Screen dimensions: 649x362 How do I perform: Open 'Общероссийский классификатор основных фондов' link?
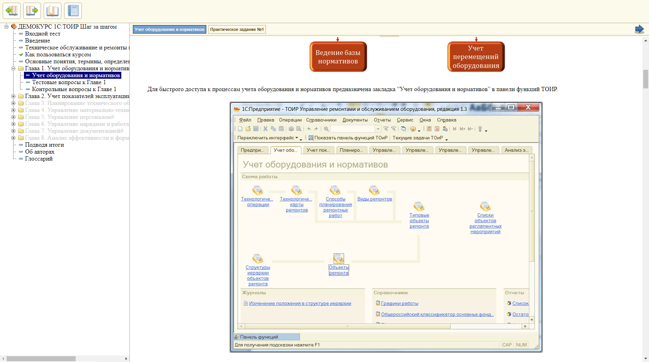pyautogui.click(x=437, y=314)
